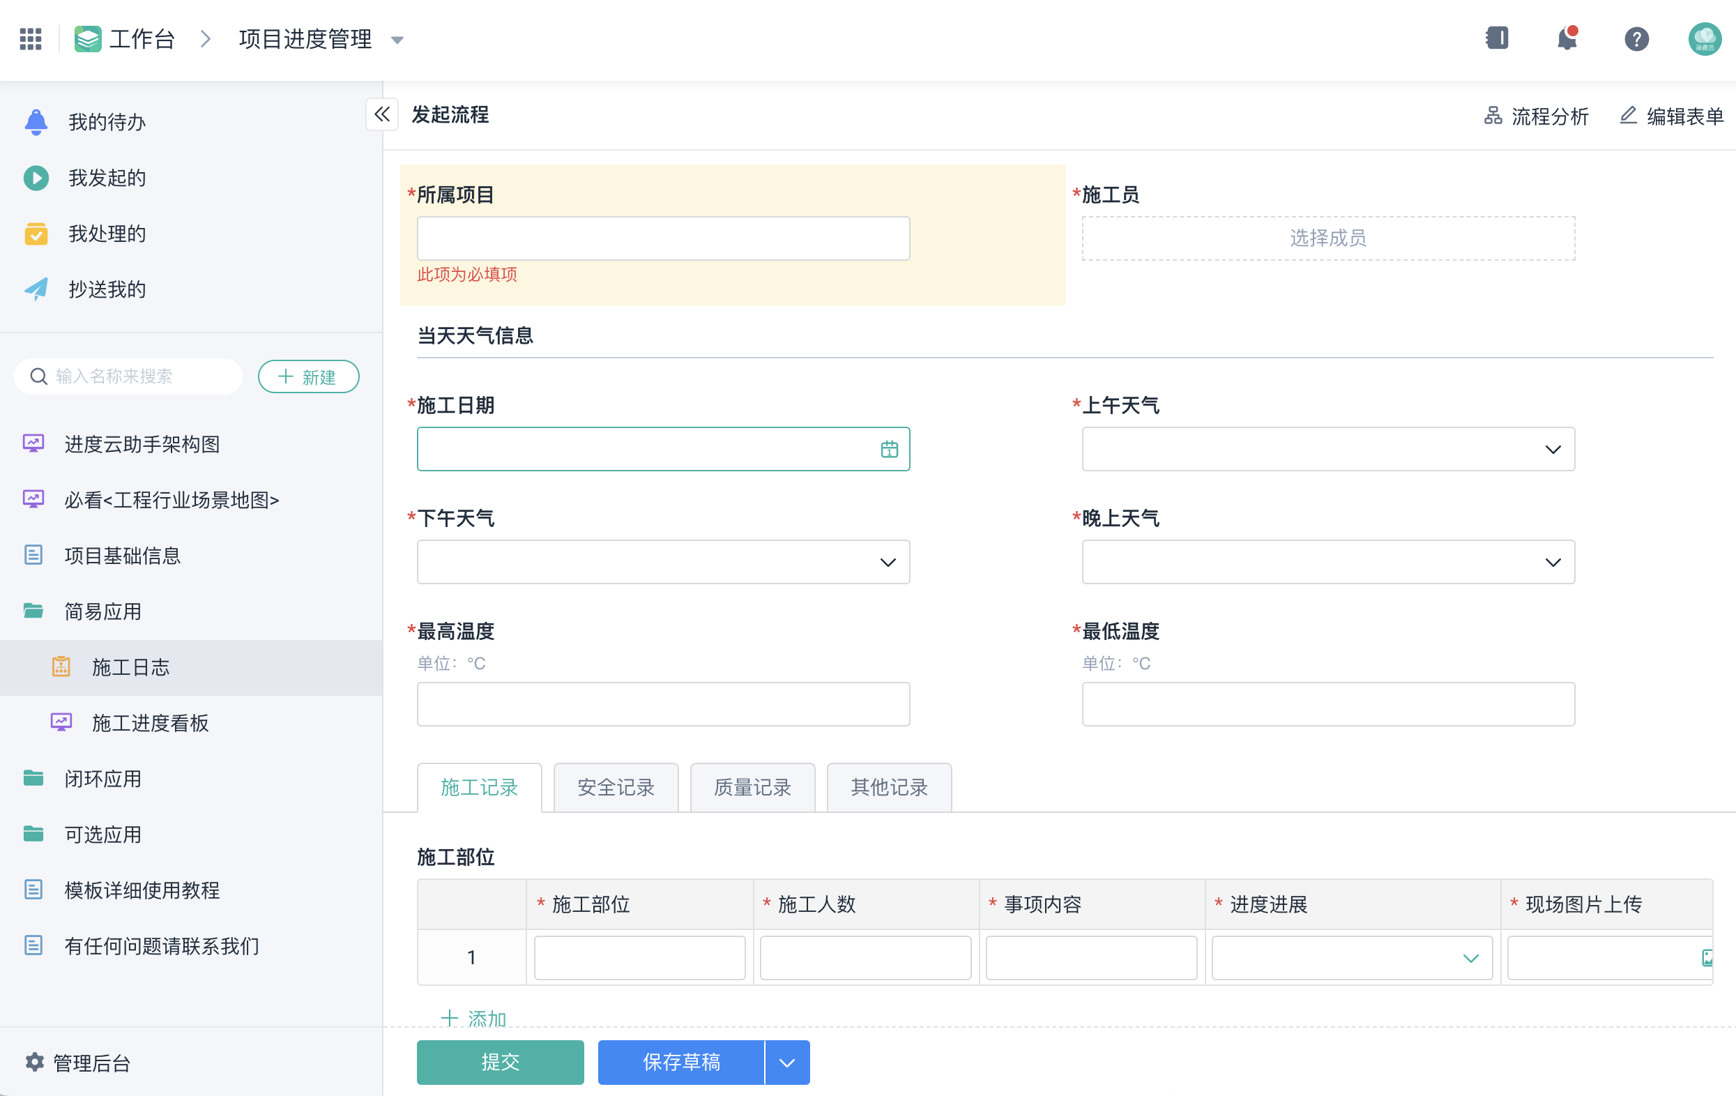Click 选择成员 member selector field
The width and height of the screenshot is (1736, 1096).
pos(1328,238)
